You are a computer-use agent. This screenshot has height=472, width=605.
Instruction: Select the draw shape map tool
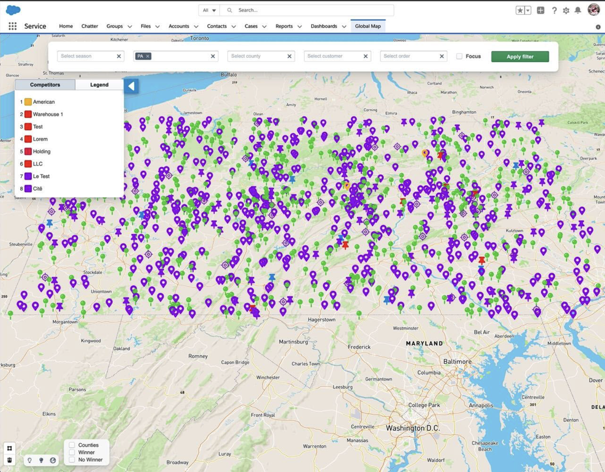[x=10, y=448]
